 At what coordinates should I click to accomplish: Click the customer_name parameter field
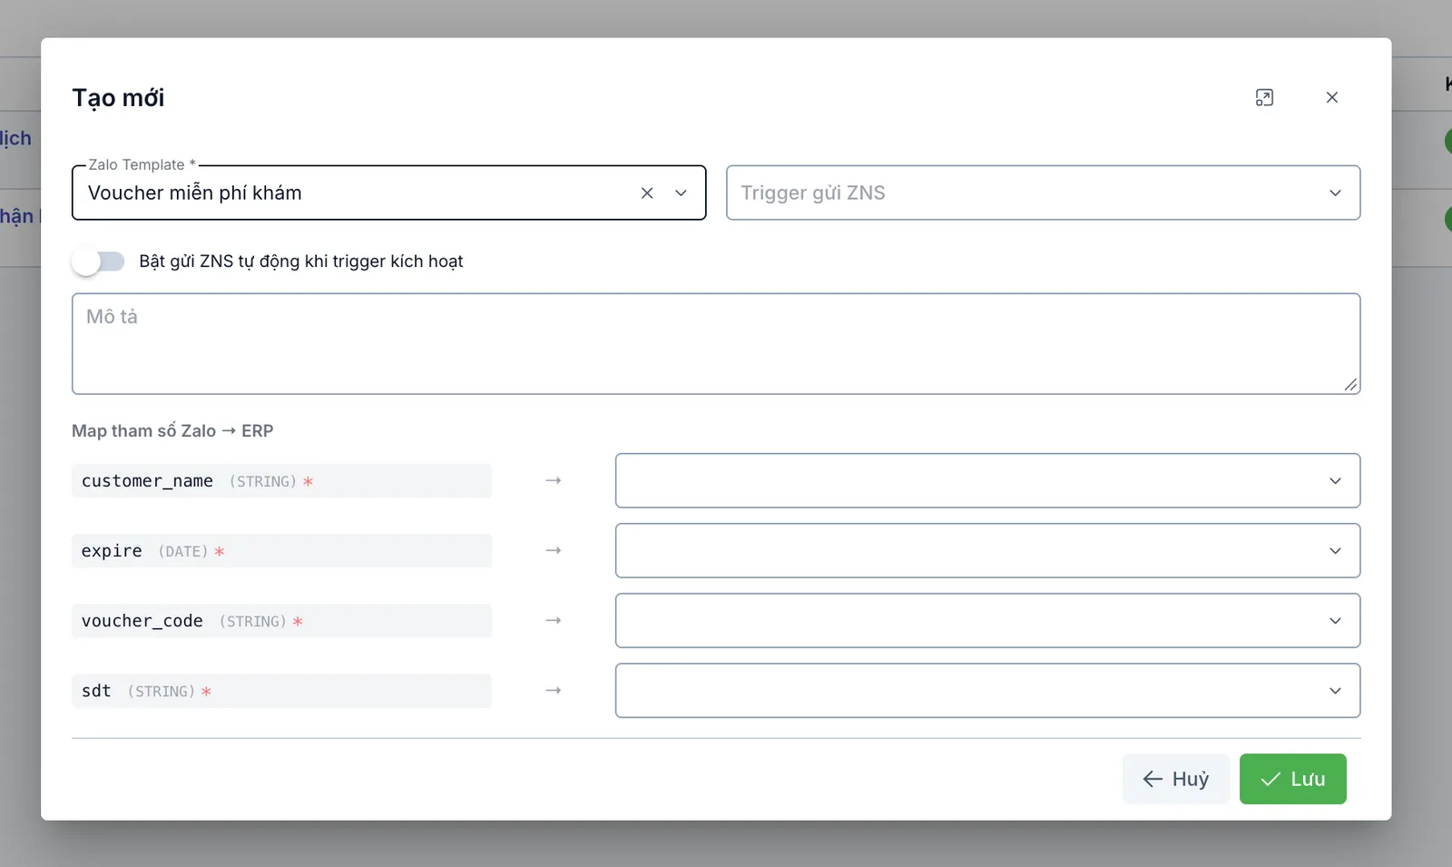(x=281, y=481)
